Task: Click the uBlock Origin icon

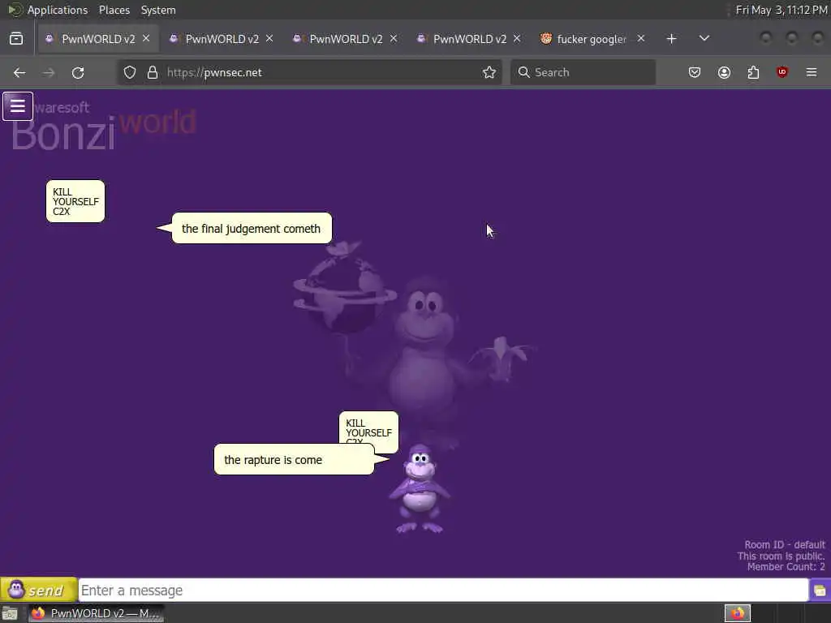Action: [x=782, y=72]
